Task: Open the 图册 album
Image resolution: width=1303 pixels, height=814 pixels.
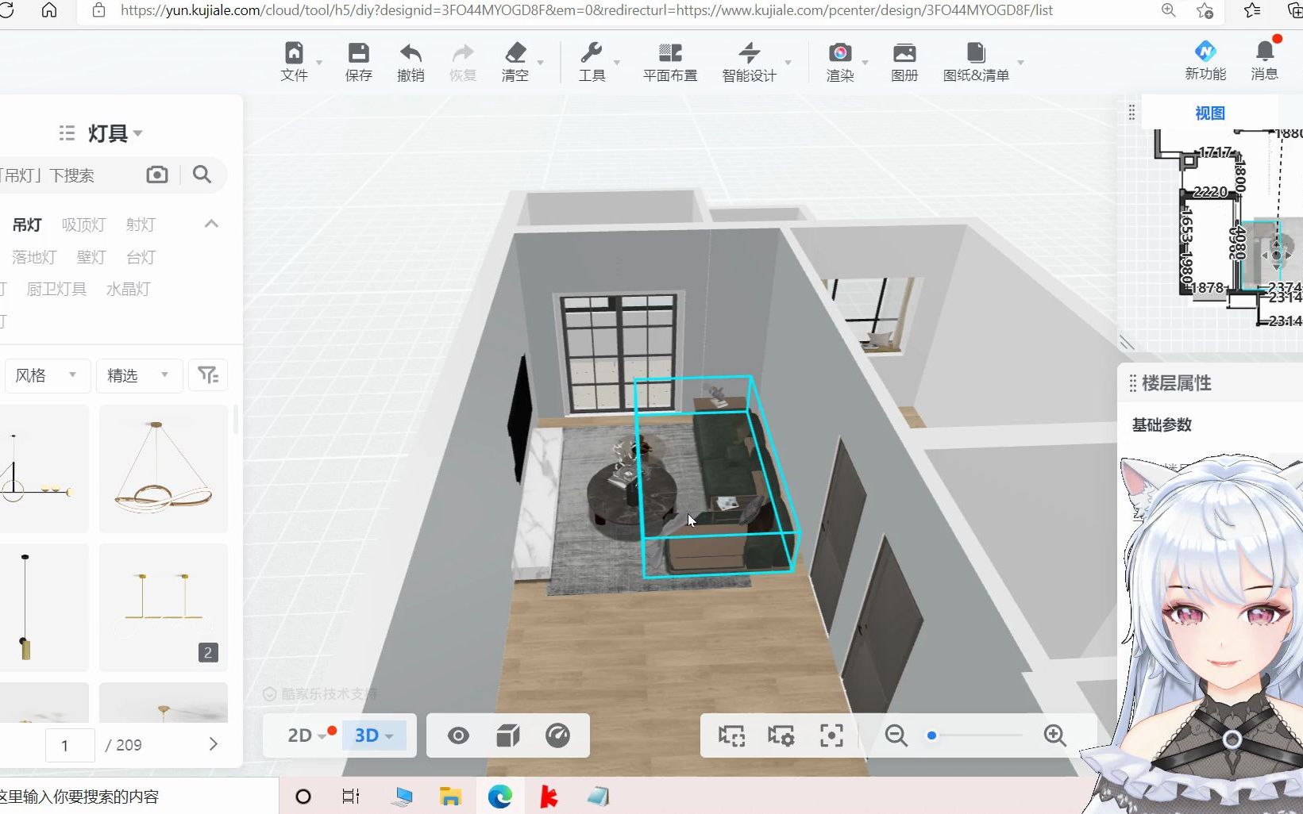Action: (x=904, y=63)
